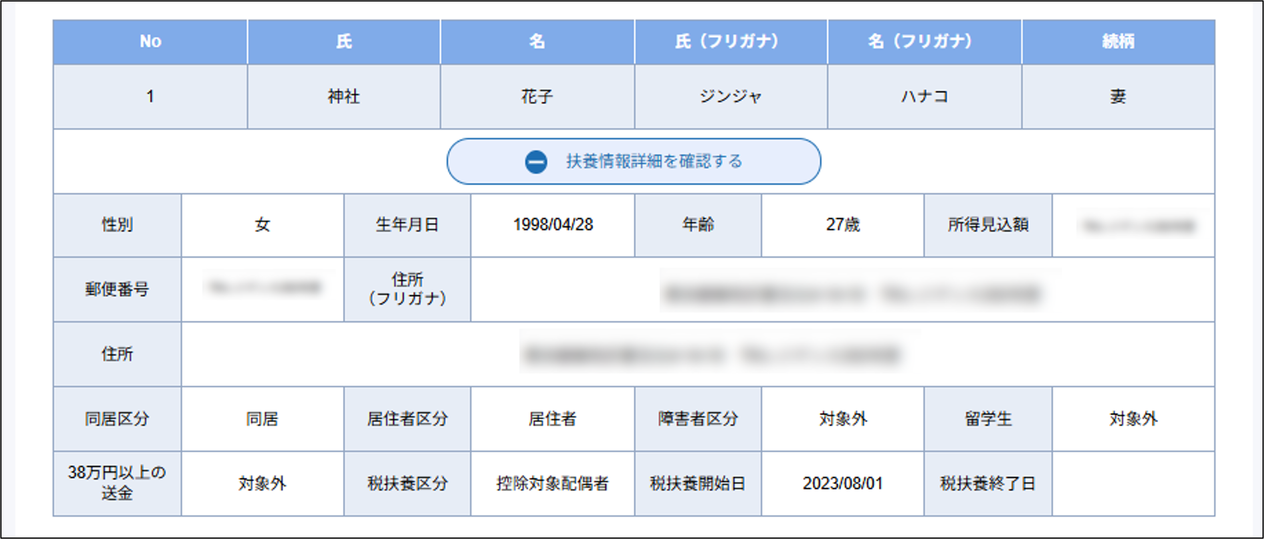The width and height of the screenshot is (1264, 539).
Task: Select the 神社 surname cell
Action: pos(343,97)
